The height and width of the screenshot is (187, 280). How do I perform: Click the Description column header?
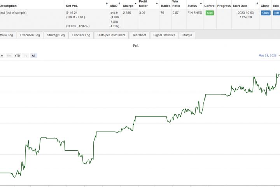click(8, 6)
